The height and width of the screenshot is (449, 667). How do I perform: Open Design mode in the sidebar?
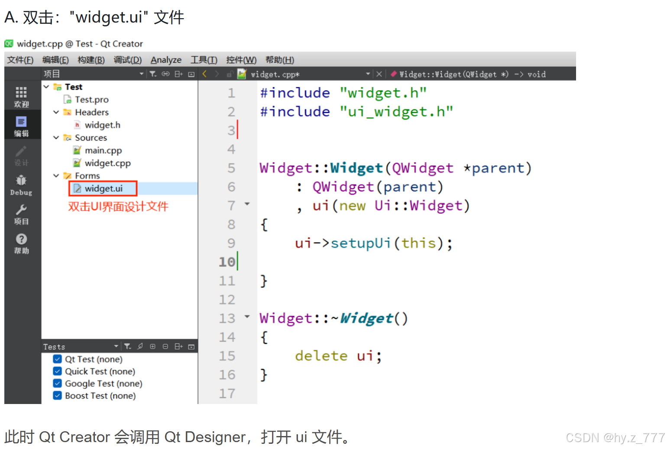(21, 156)
